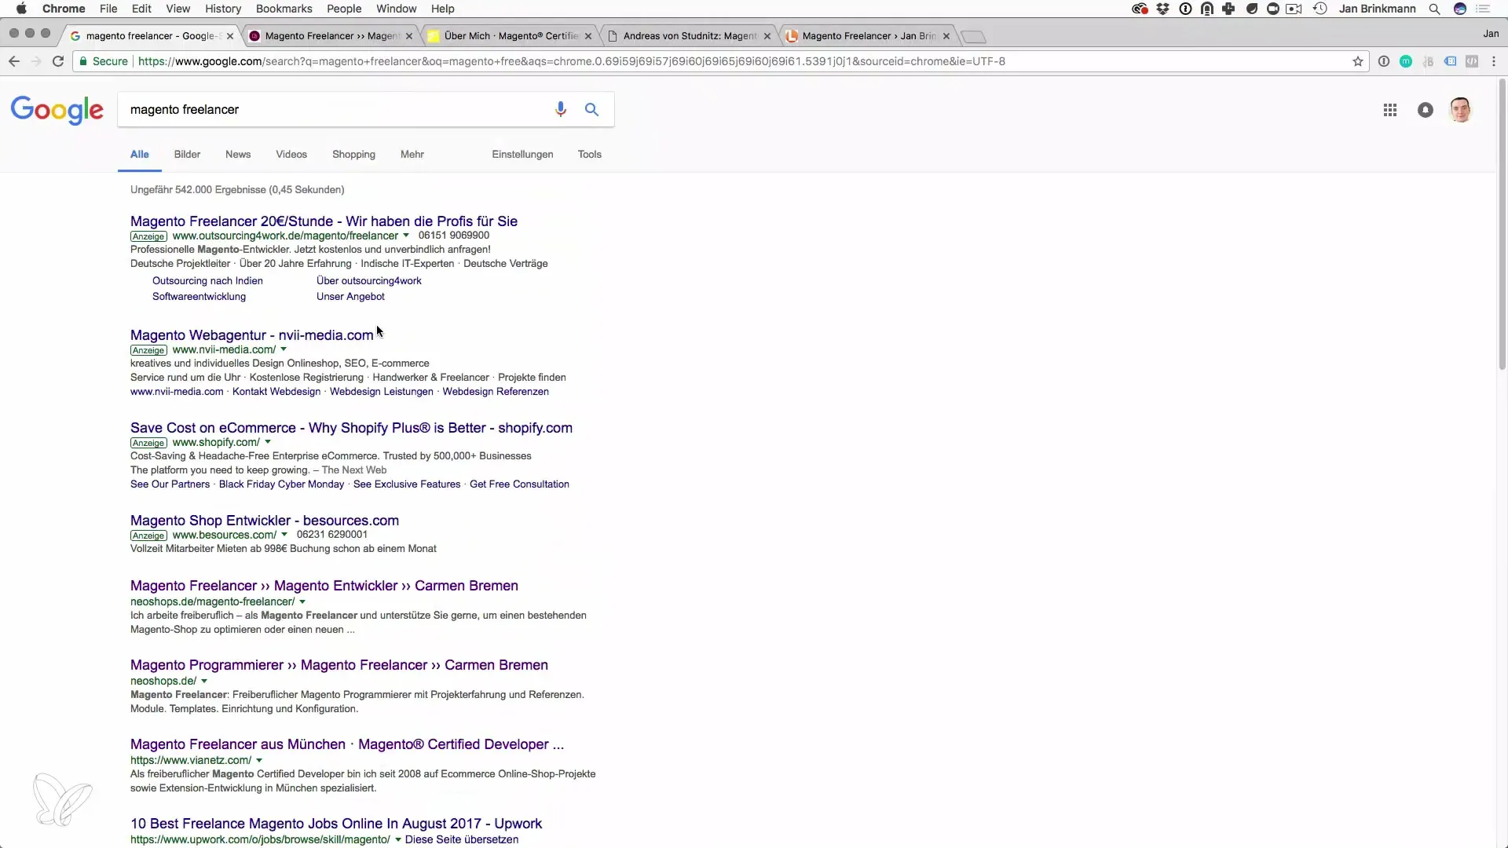The image size is (1508, 848).
Task: Click Webdesign Referenzen sitelink
Action: 496,392
